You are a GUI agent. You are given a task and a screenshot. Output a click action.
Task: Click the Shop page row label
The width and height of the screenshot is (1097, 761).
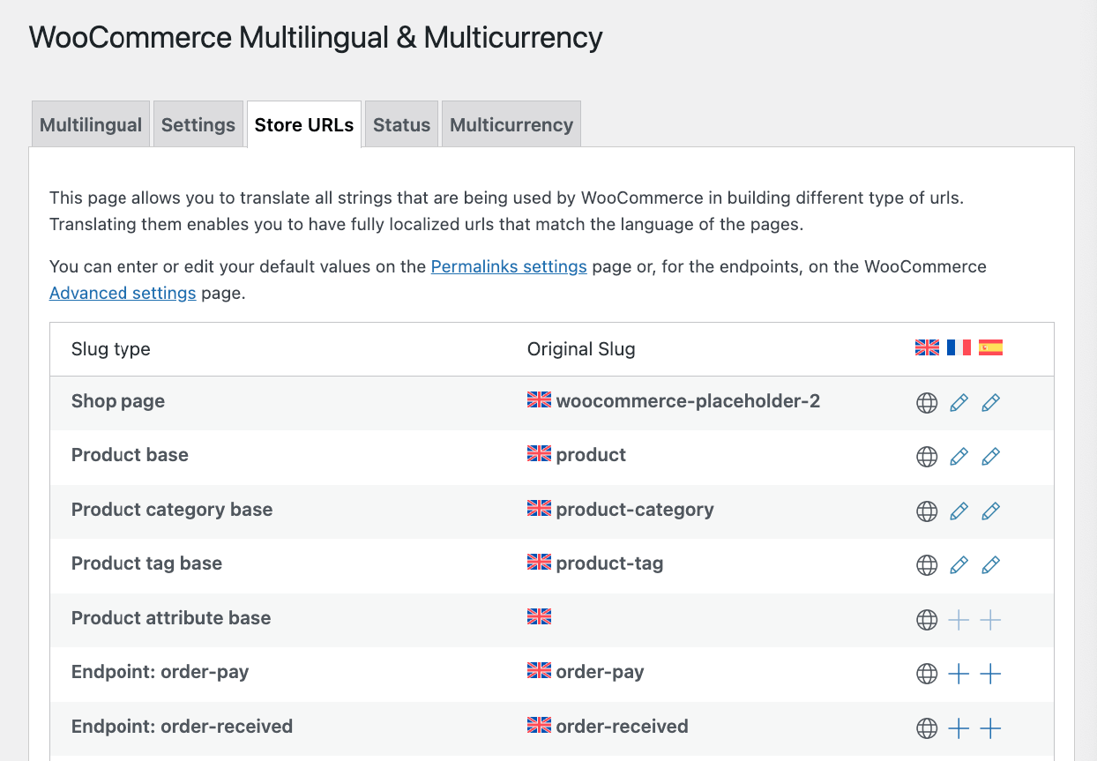118,401
